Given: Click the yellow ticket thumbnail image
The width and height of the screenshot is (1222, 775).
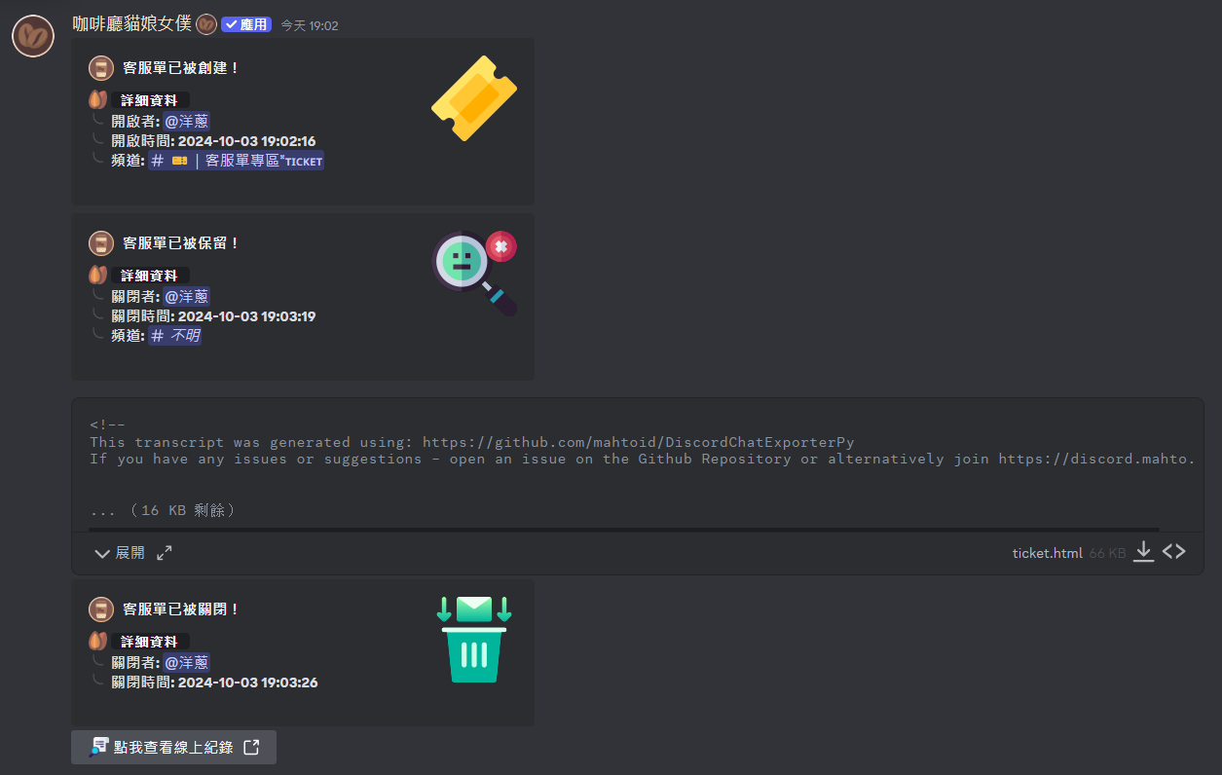Looking at the screenshot, I should pos(474,98).
